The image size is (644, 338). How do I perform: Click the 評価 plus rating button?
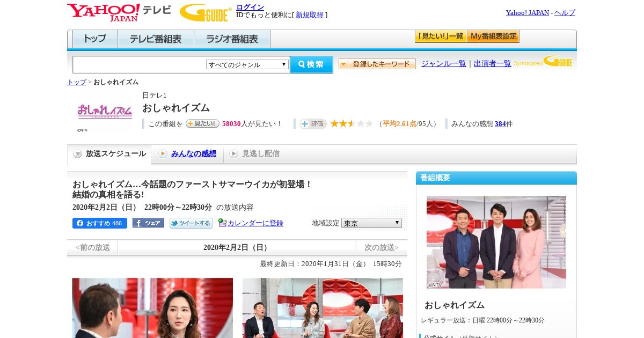click(313, 124)
